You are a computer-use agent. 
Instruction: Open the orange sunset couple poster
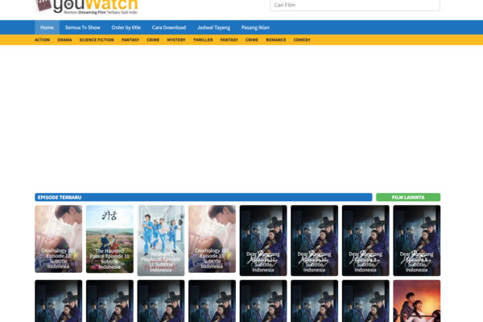tap(417, 301)
